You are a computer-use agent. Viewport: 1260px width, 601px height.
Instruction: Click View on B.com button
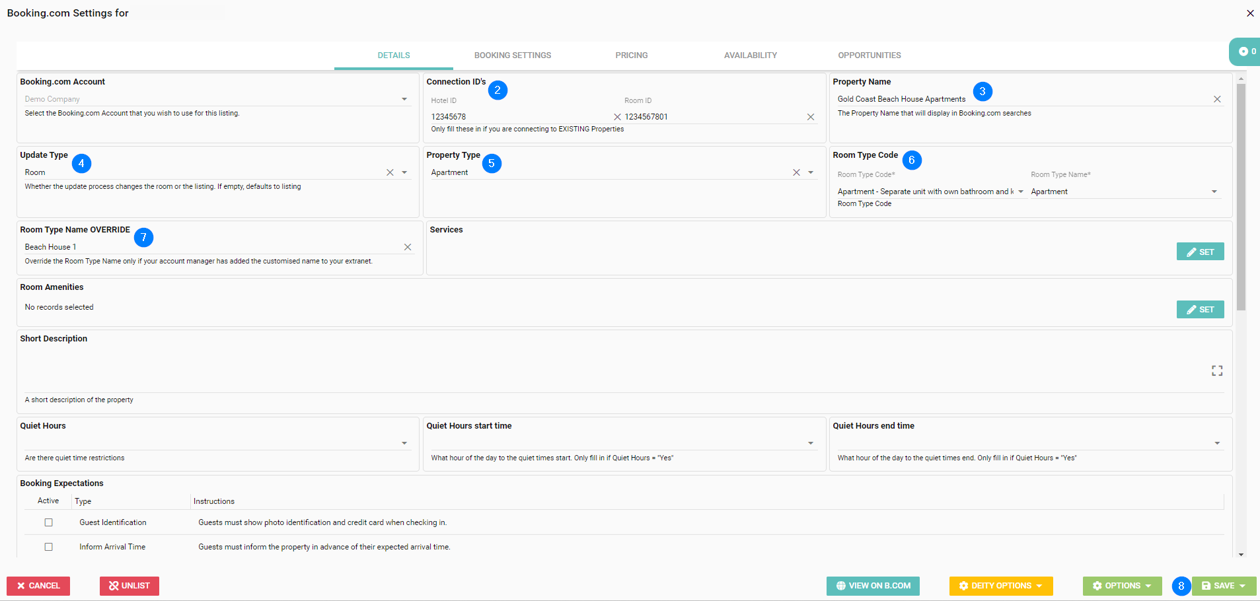click(872, 586)
